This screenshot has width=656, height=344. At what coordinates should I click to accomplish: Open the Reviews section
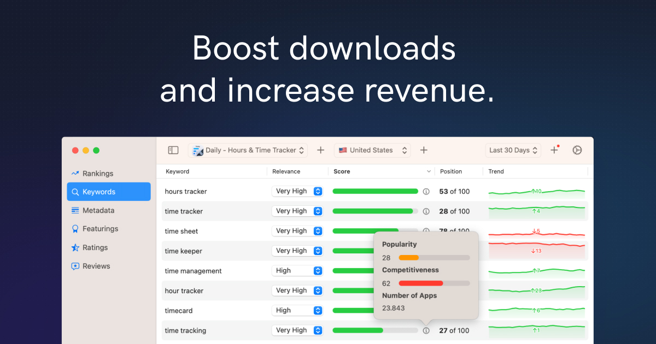pyautogui.click(x=95, y=266)
